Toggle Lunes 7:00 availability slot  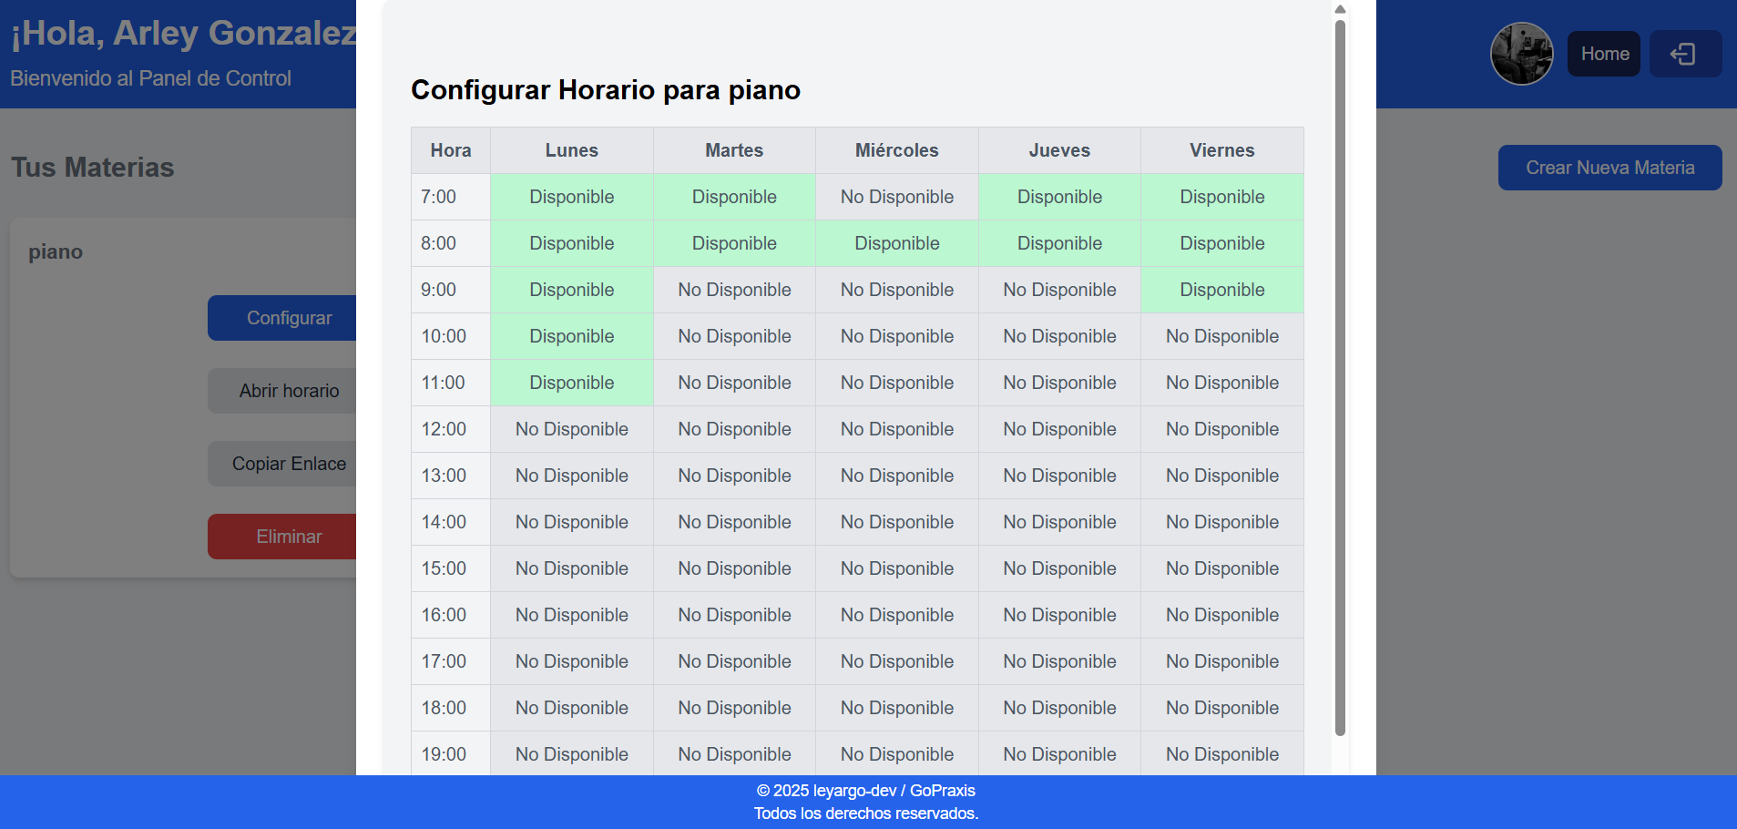pos(571,197)
